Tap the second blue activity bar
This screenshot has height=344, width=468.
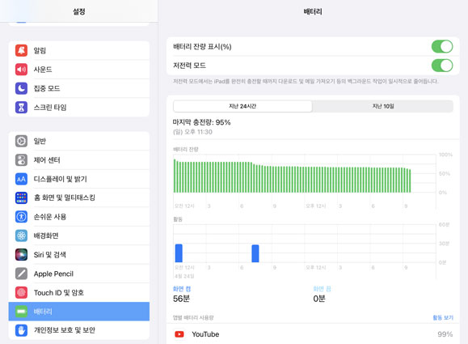(x=255, y=253)
